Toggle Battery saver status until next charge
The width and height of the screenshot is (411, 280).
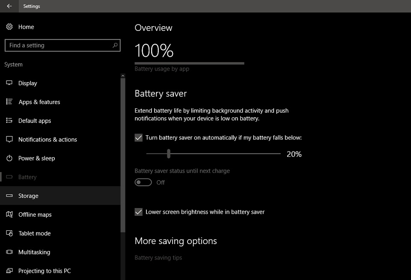click(143, 182)
